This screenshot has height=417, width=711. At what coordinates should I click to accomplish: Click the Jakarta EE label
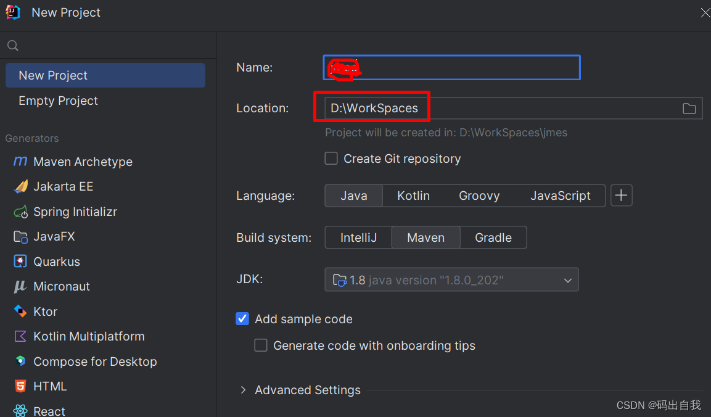click(63, 186)
